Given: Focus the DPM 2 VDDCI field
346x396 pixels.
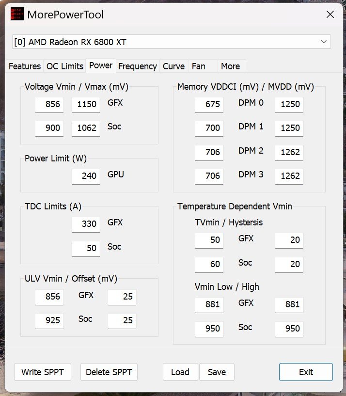Looking at the screenshot, I should pyautogui.click(x=209, y=153).
